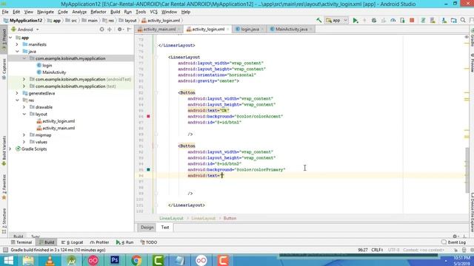Open SDK Manager icon in the toolbar
Image resolution: width=474 pixels, height=266 pixels.
tap(444, 20)
